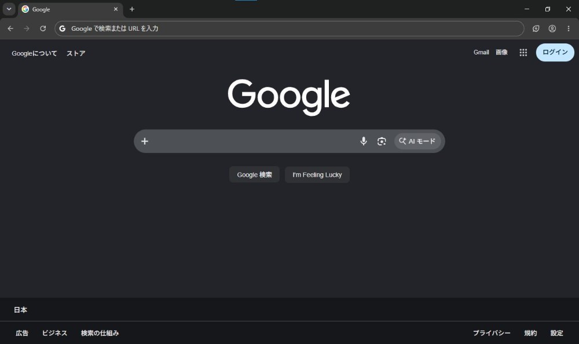Open the 'ストア' link
The image size is (579, 344).
click(76, 53)
